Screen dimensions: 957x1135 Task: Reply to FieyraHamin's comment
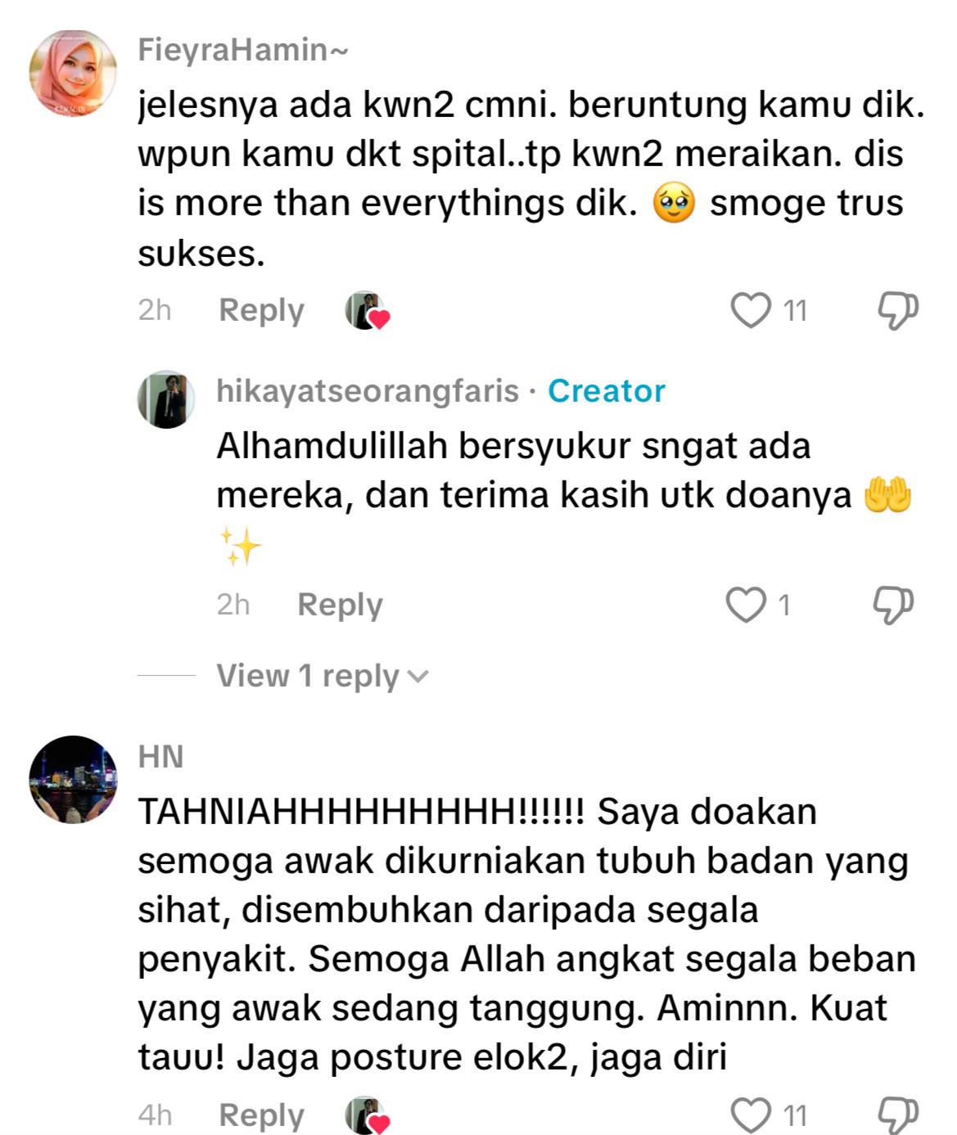click(261, 310)
